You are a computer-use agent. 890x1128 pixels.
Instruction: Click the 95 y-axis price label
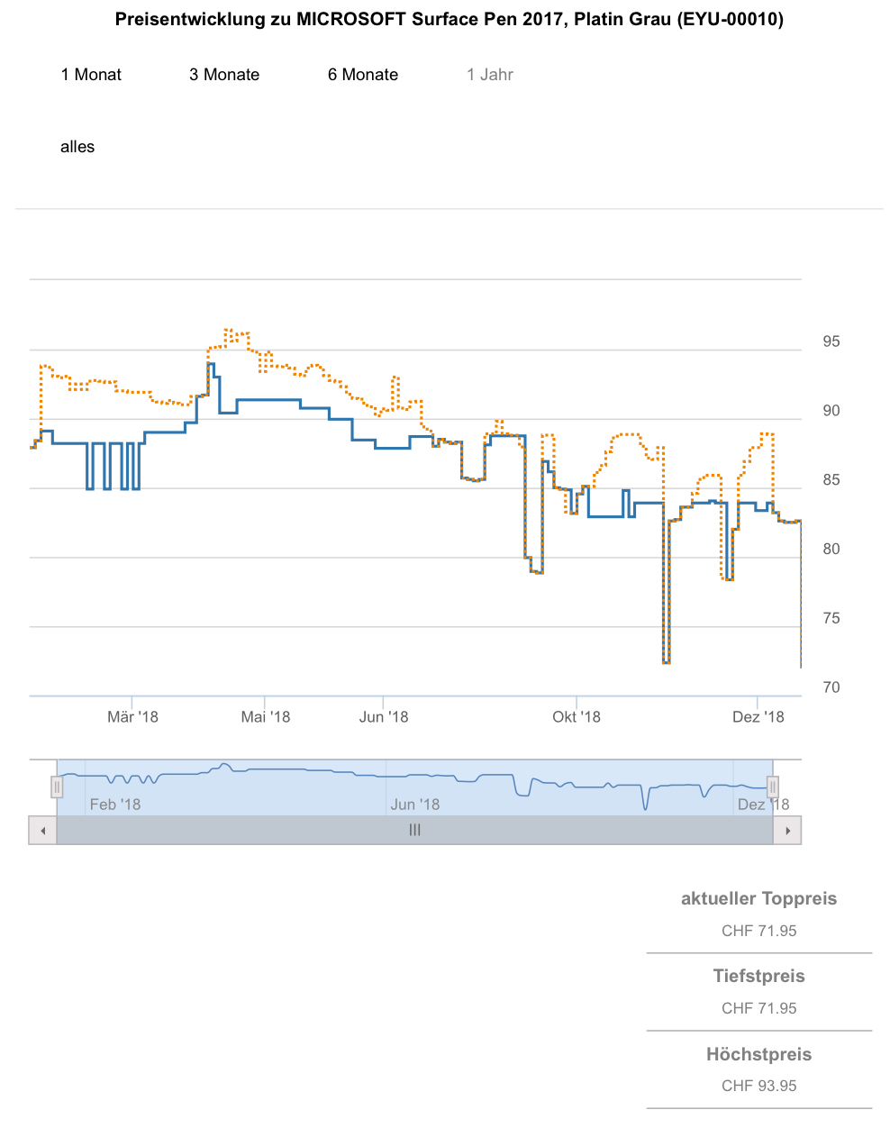click(831, 341)
